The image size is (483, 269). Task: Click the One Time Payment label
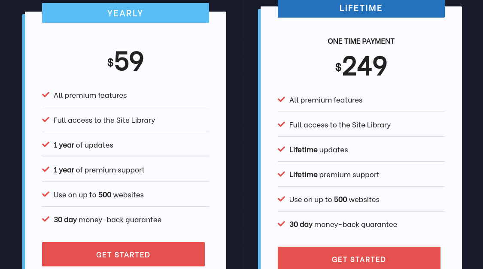(x=361, y=41)
